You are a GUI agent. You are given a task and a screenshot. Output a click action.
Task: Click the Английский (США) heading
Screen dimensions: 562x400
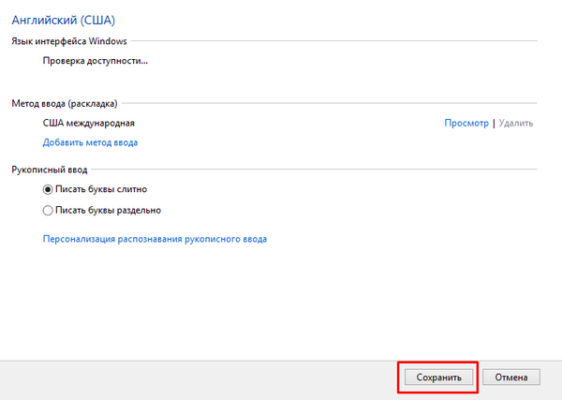point(64,20)
